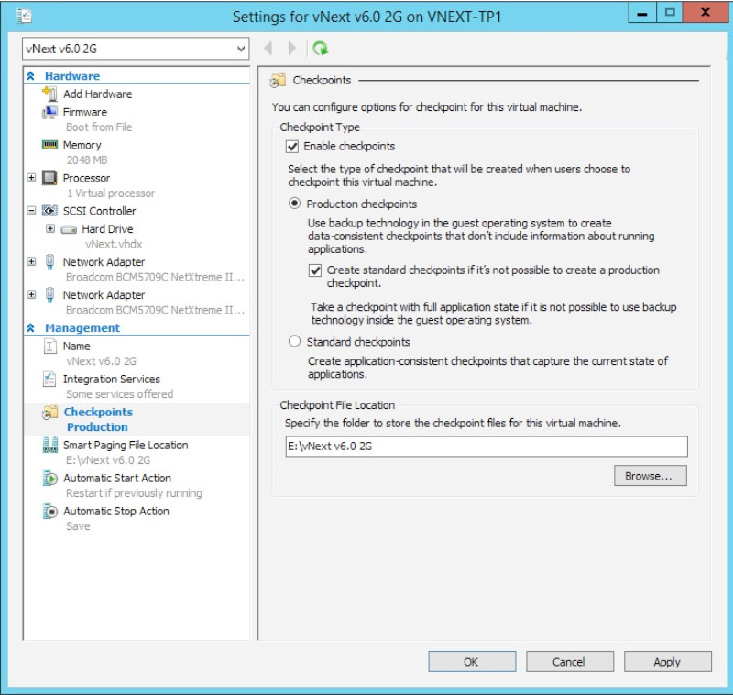Click 'Restart if previously running' text

pos(134,493)
